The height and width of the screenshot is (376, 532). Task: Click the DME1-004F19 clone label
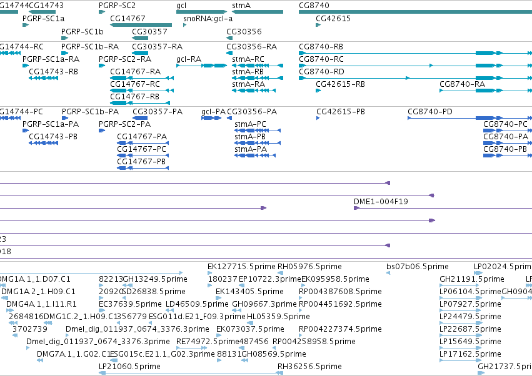pos(381,201)
